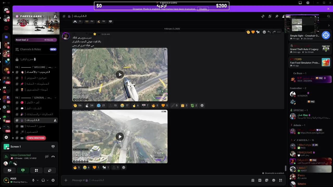Toggle laughing reaction with count 17
The height and width of the screenshot is (187, 333).
pyautogui.click(x=125, y=105)
